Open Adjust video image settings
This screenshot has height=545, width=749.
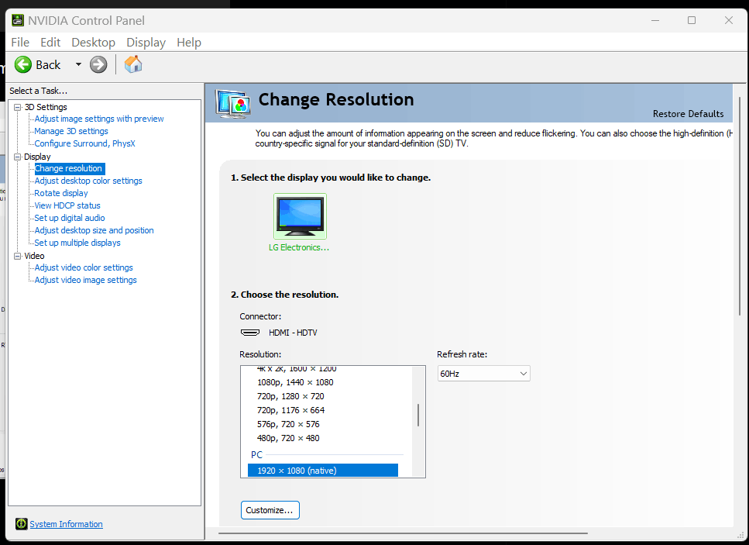[x=85, y=280]
